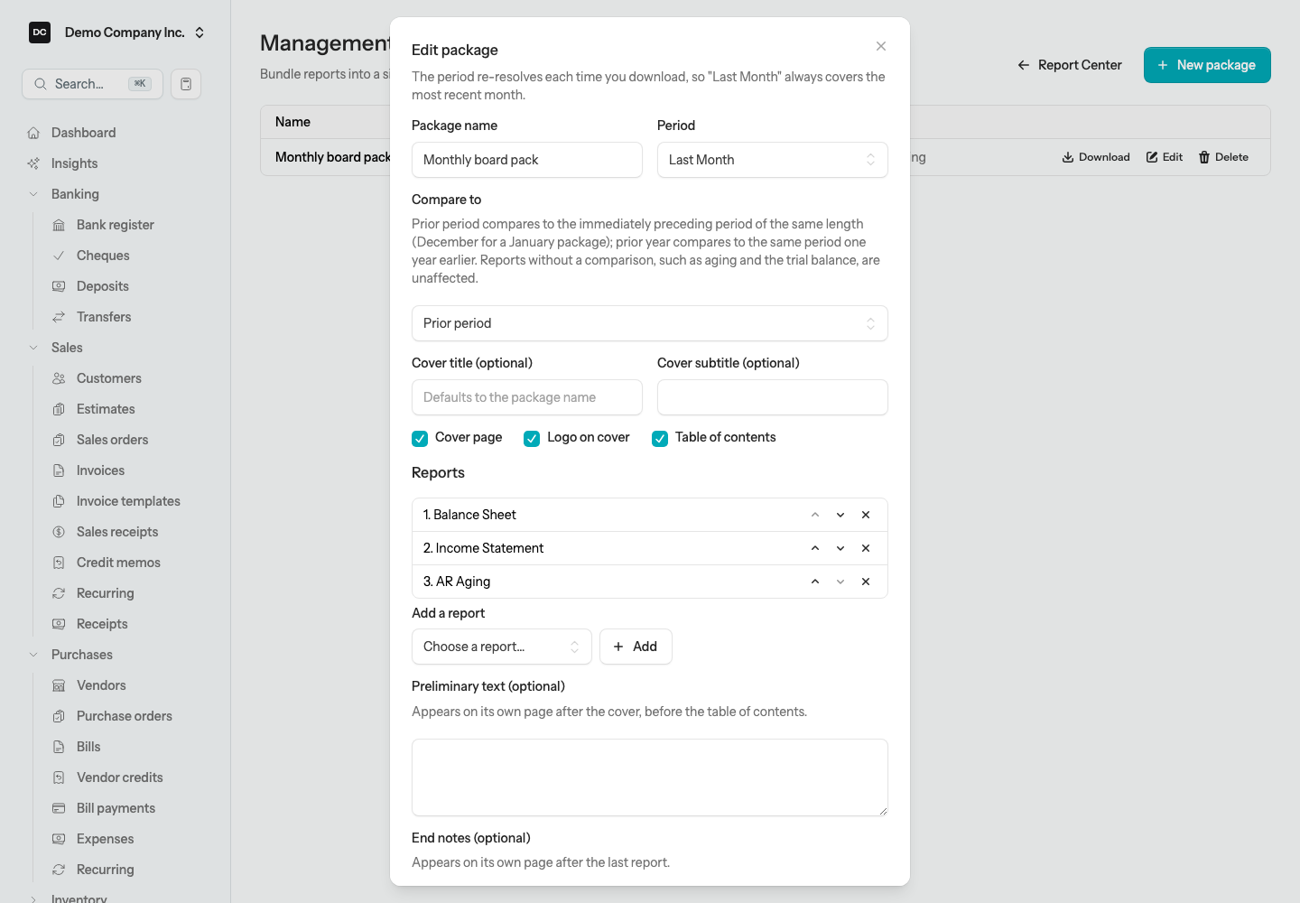Move Balance Sheet report down

(x=840, y=515)
